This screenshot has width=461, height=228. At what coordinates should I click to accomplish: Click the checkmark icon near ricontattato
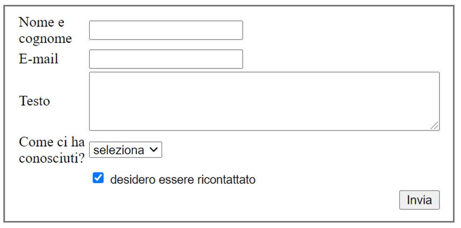pyautogui.click(x=98, y=178)
